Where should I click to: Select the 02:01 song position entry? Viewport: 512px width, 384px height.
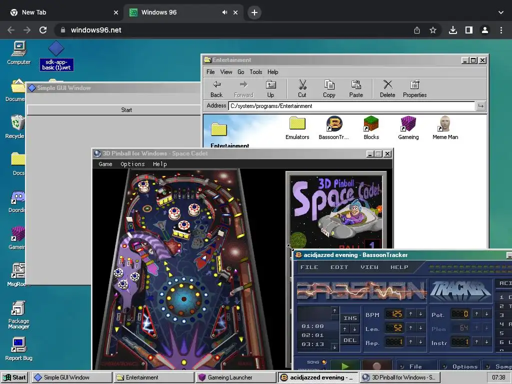(x=313, y=335)
